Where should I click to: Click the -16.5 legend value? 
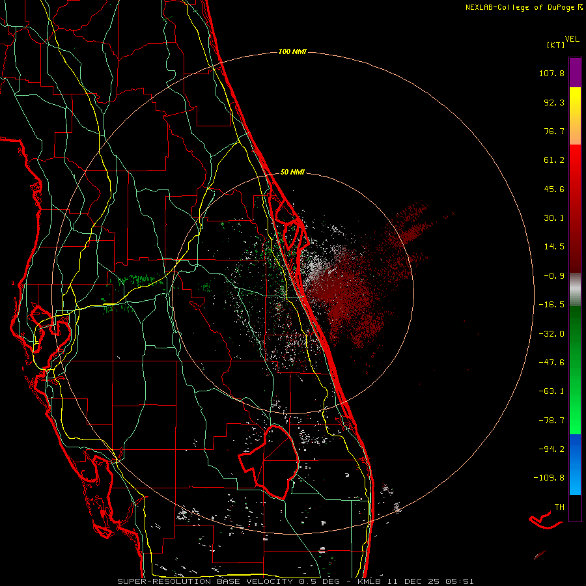pyautogui.click(x=551, y=305)
